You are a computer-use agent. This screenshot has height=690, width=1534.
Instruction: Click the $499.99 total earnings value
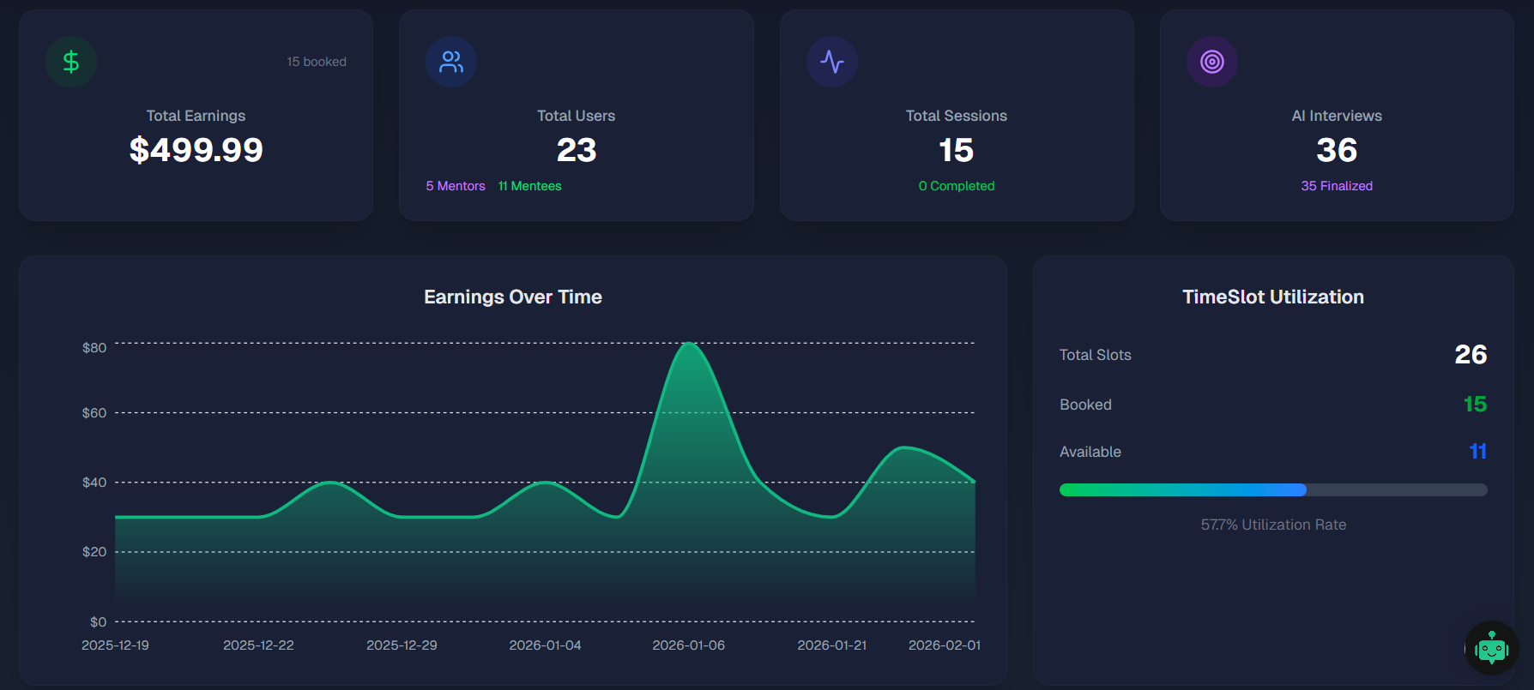[x=196, y=150]
